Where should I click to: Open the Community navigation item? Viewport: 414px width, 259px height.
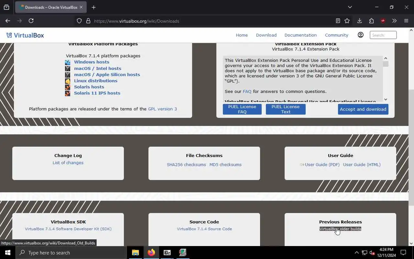[x=336, y=35]
